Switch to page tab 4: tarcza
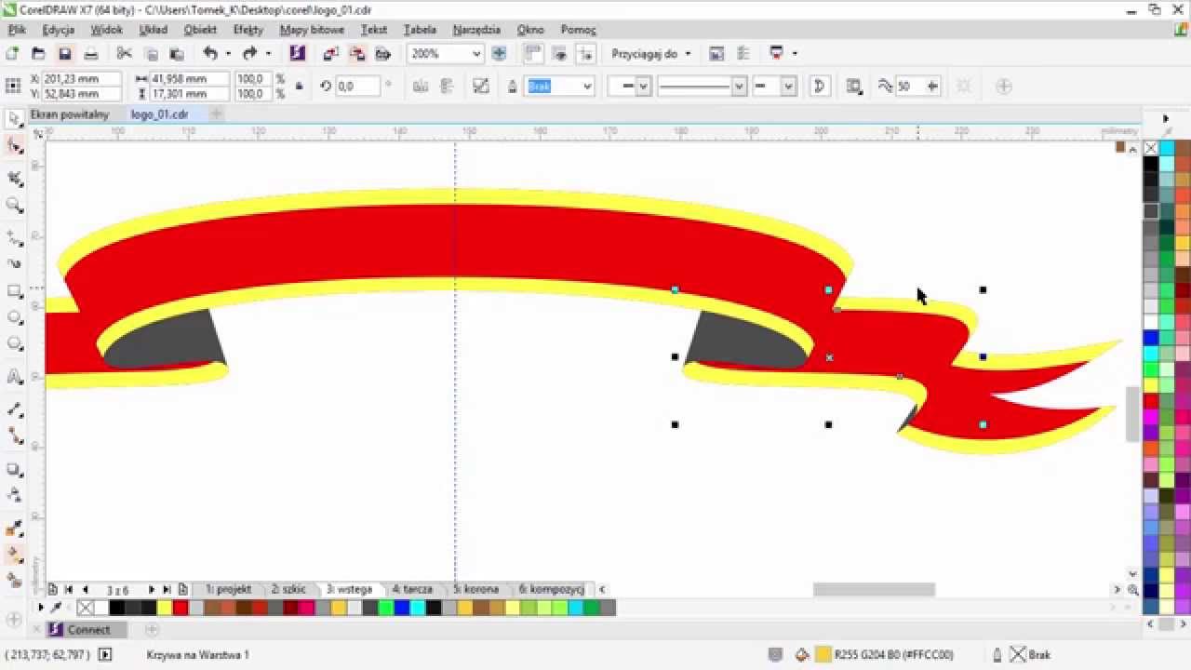 point(412,589)
